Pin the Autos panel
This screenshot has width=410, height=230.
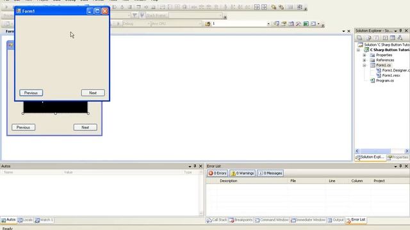(x=195, y=166)
